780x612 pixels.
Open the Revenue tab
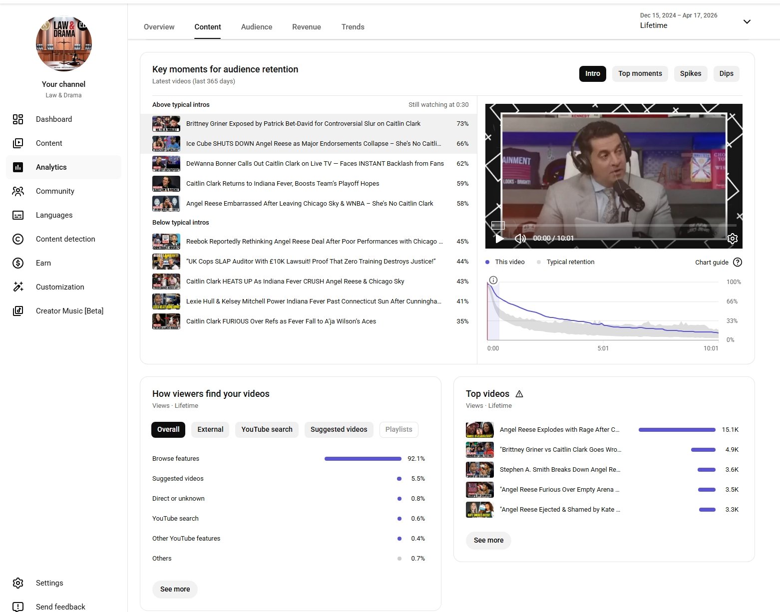pyautogui.click(x=306, y=27)
